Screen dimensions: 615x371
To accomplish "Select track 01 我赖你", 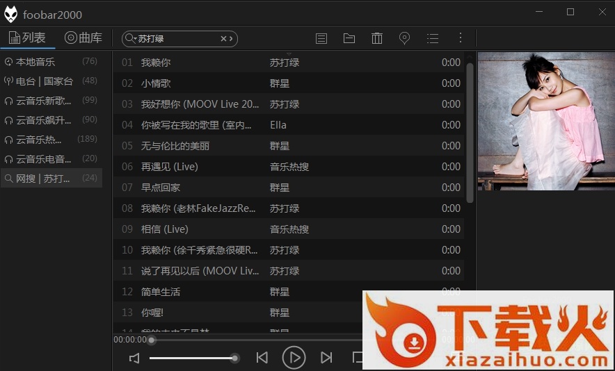I will 288,63.
